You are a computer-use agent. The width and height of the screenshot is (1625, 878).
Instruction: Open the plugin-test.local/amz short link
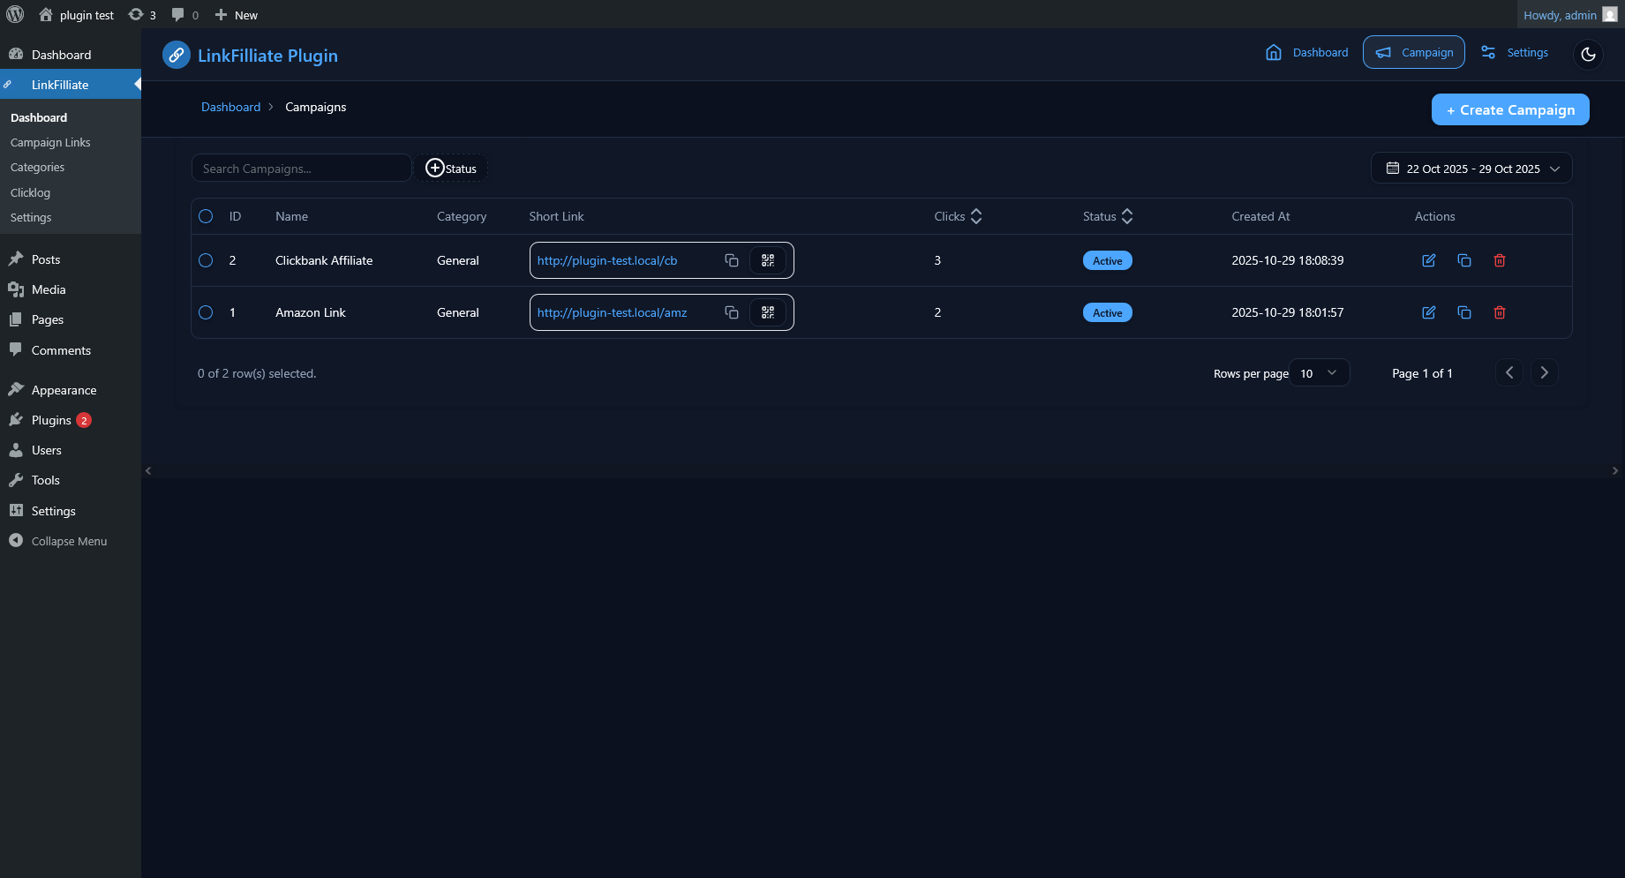(x=612, y=312)
